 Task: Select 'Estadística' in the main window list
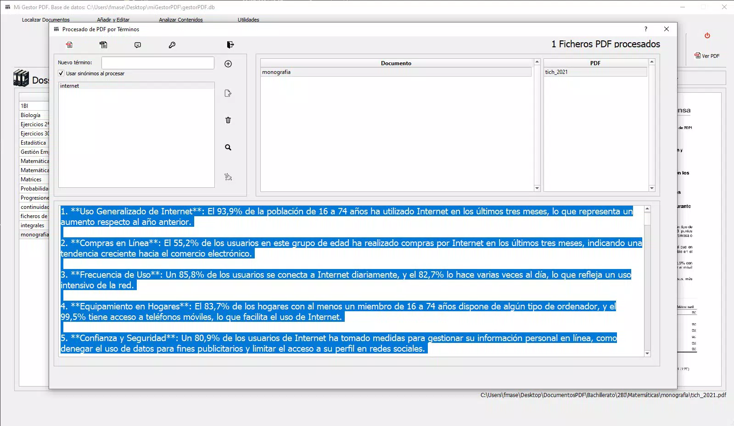click(x=34, y=143)
